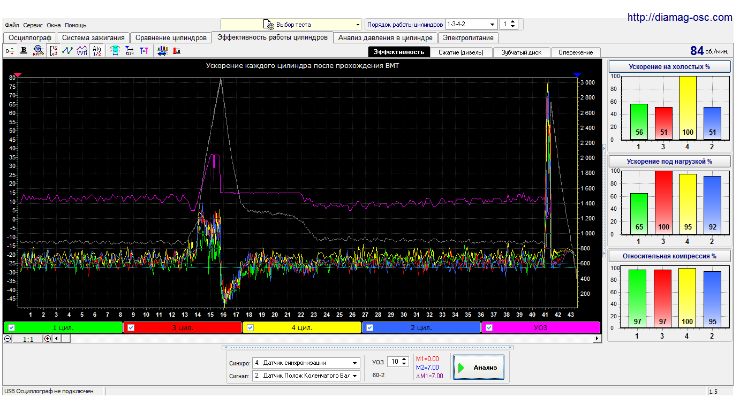Click the blue relative compression bar 95
The width and height of the screenshot is (740, 398).
[x=712, y=300]
